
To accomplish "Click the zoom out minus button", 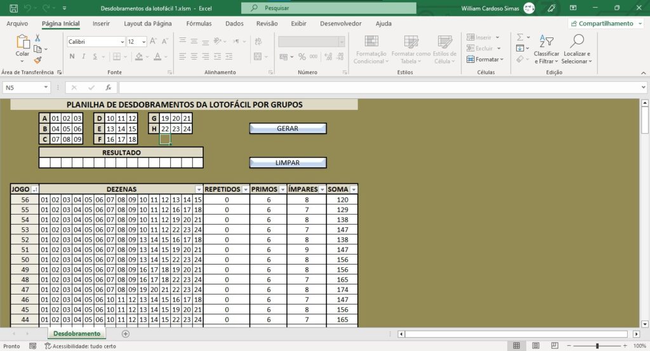I will pos(569,346).
